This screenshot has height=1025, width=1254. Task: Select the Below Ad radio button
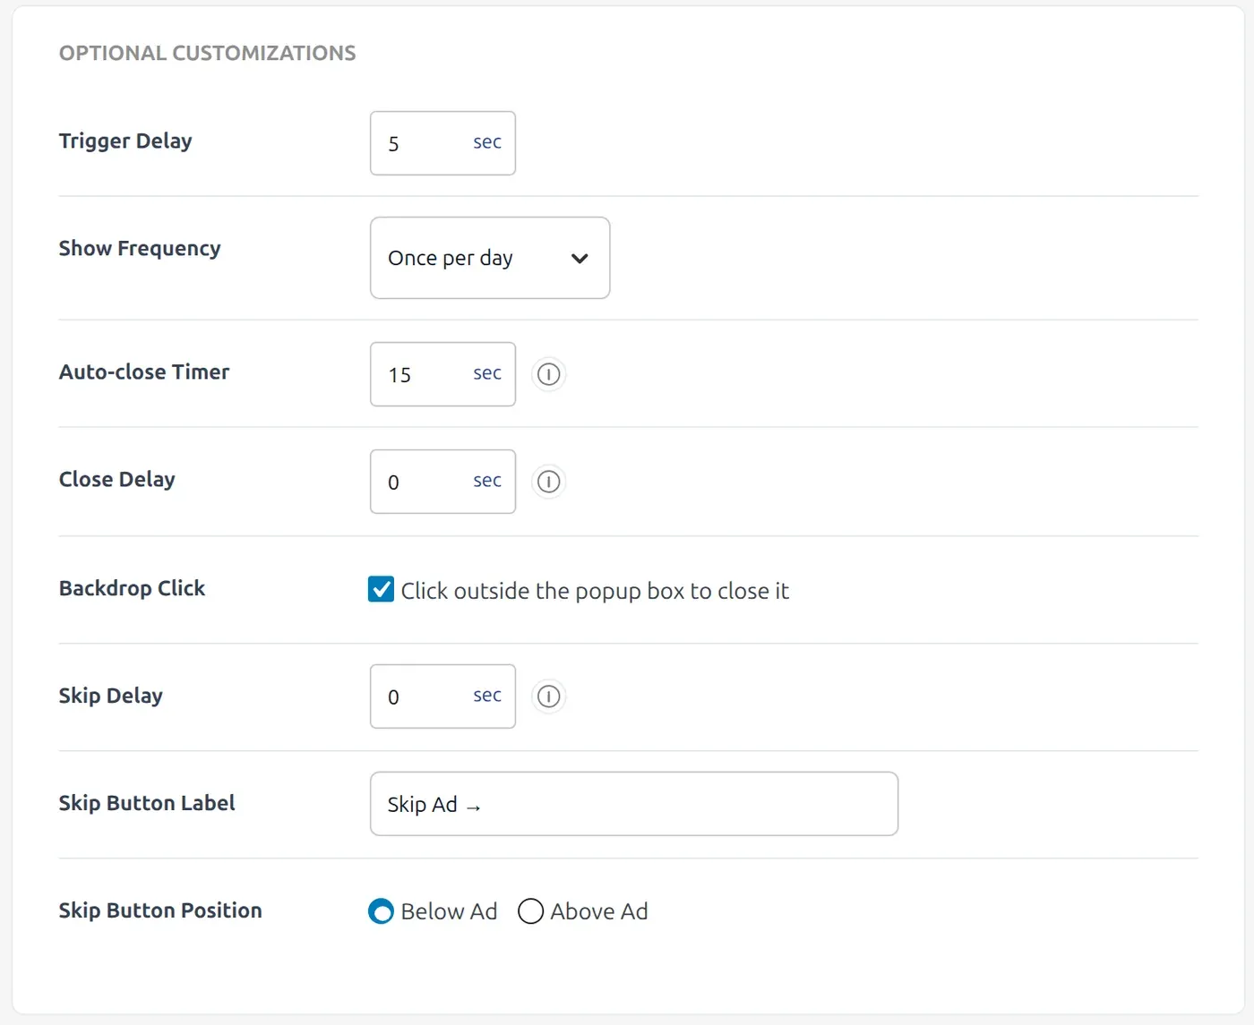coord(381,911)
